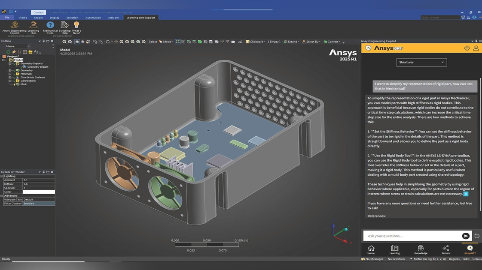482x270 pixels.
Task: Switch to the Selection ribbon tab
Action: [x=72, y=18]
